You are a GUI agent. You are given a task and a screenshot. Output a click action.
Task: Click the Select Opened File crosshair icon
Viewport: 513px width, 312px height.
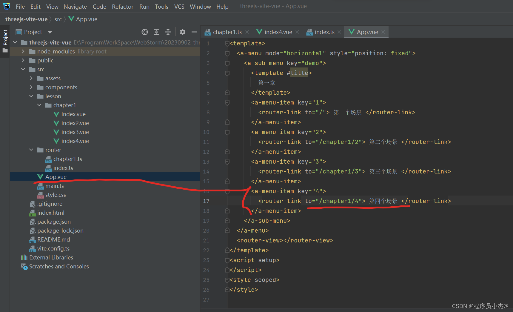pos(145,32)
